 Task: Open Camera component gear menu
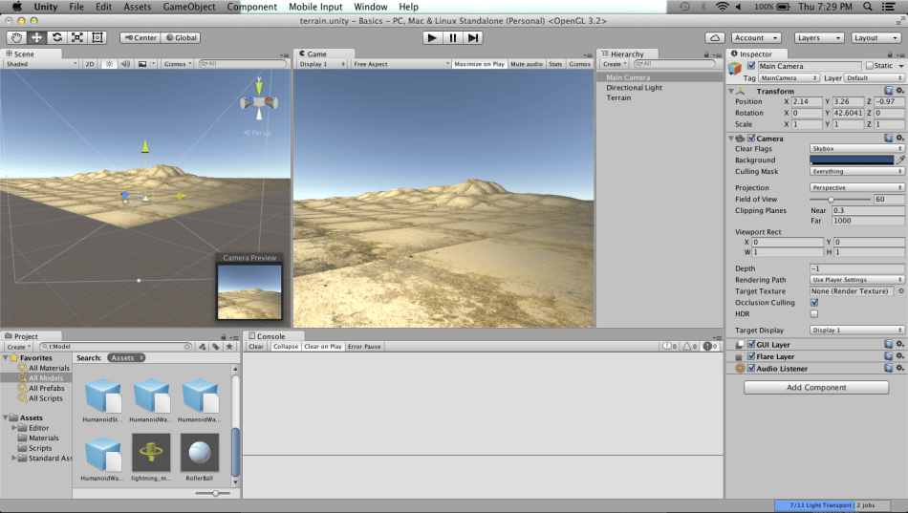pyautogui.click(x=900, y=139)
